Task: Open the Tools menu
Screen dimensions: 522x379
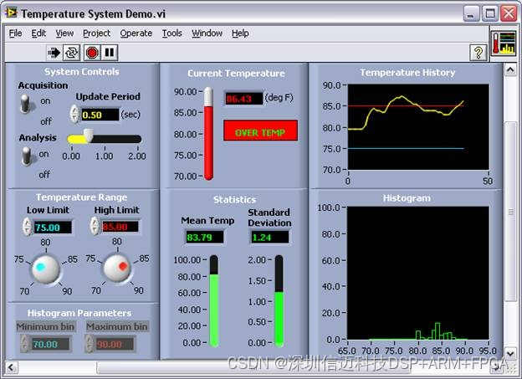Action: coord(171,33)
